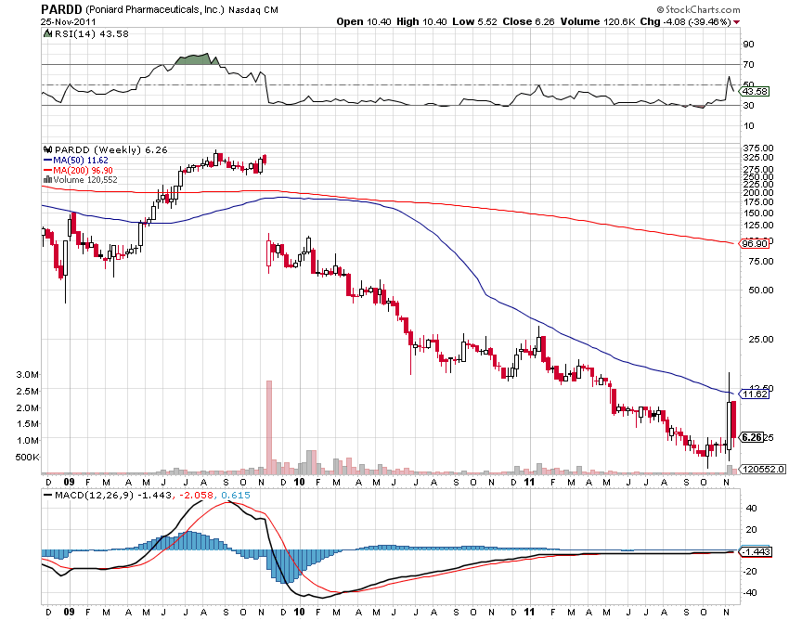Click the 43.58 RSI value tag
Screen dimensions: 789x620
pyautogui.click(x=755, y=91)
